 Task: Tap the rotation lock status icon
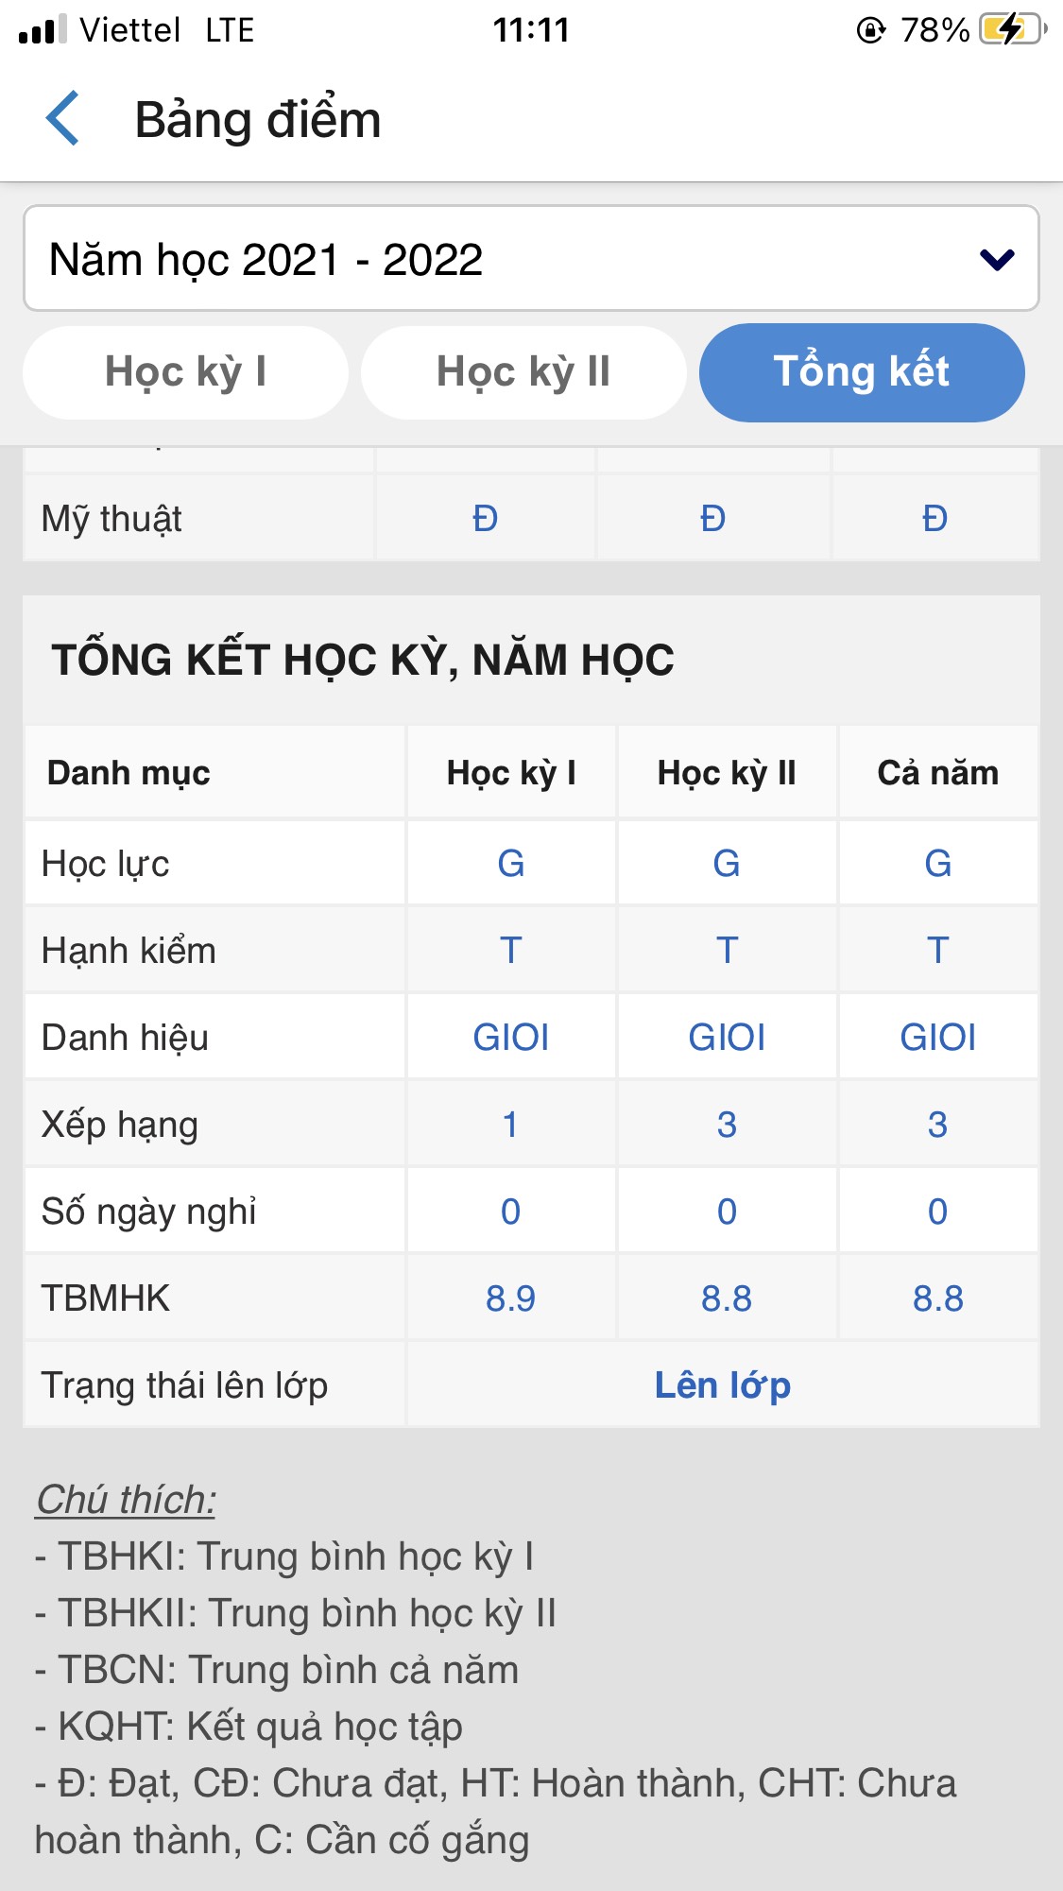tap(870, 30)
